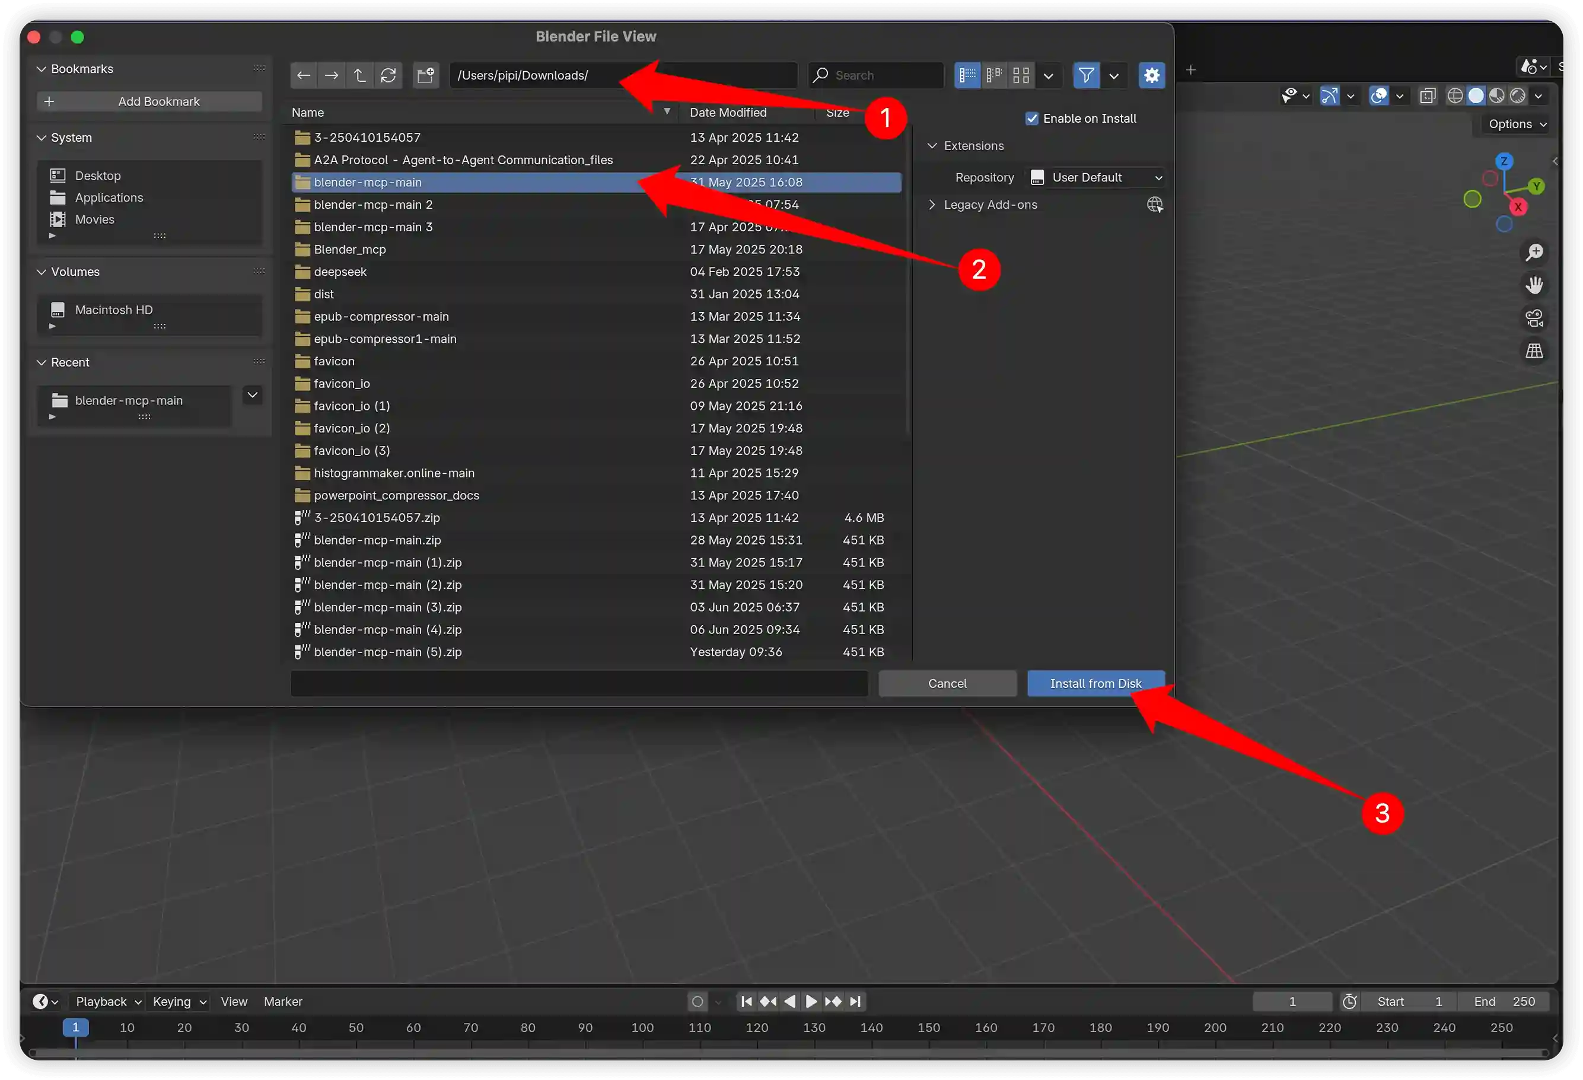The image size is (1583, 1080).
Task: Go back to previous folder
Action: (304, 75)
